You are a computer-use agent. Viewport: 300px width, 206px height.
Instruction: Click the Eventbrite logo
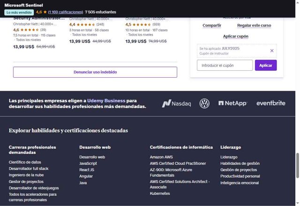pos(271,103)
